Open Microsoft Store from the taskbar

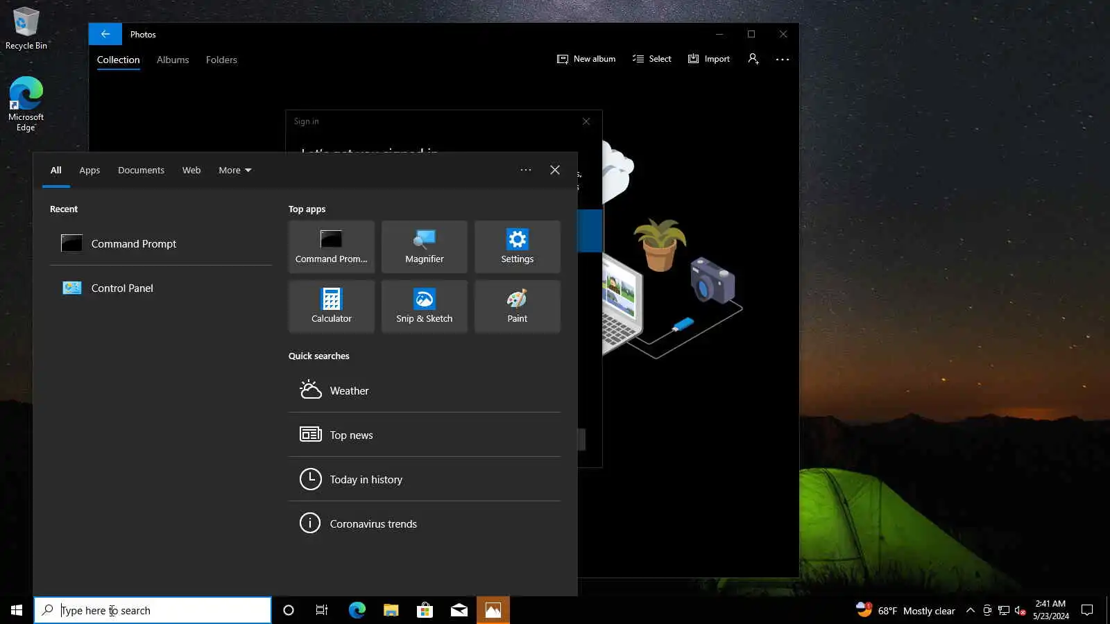point(425,610)
